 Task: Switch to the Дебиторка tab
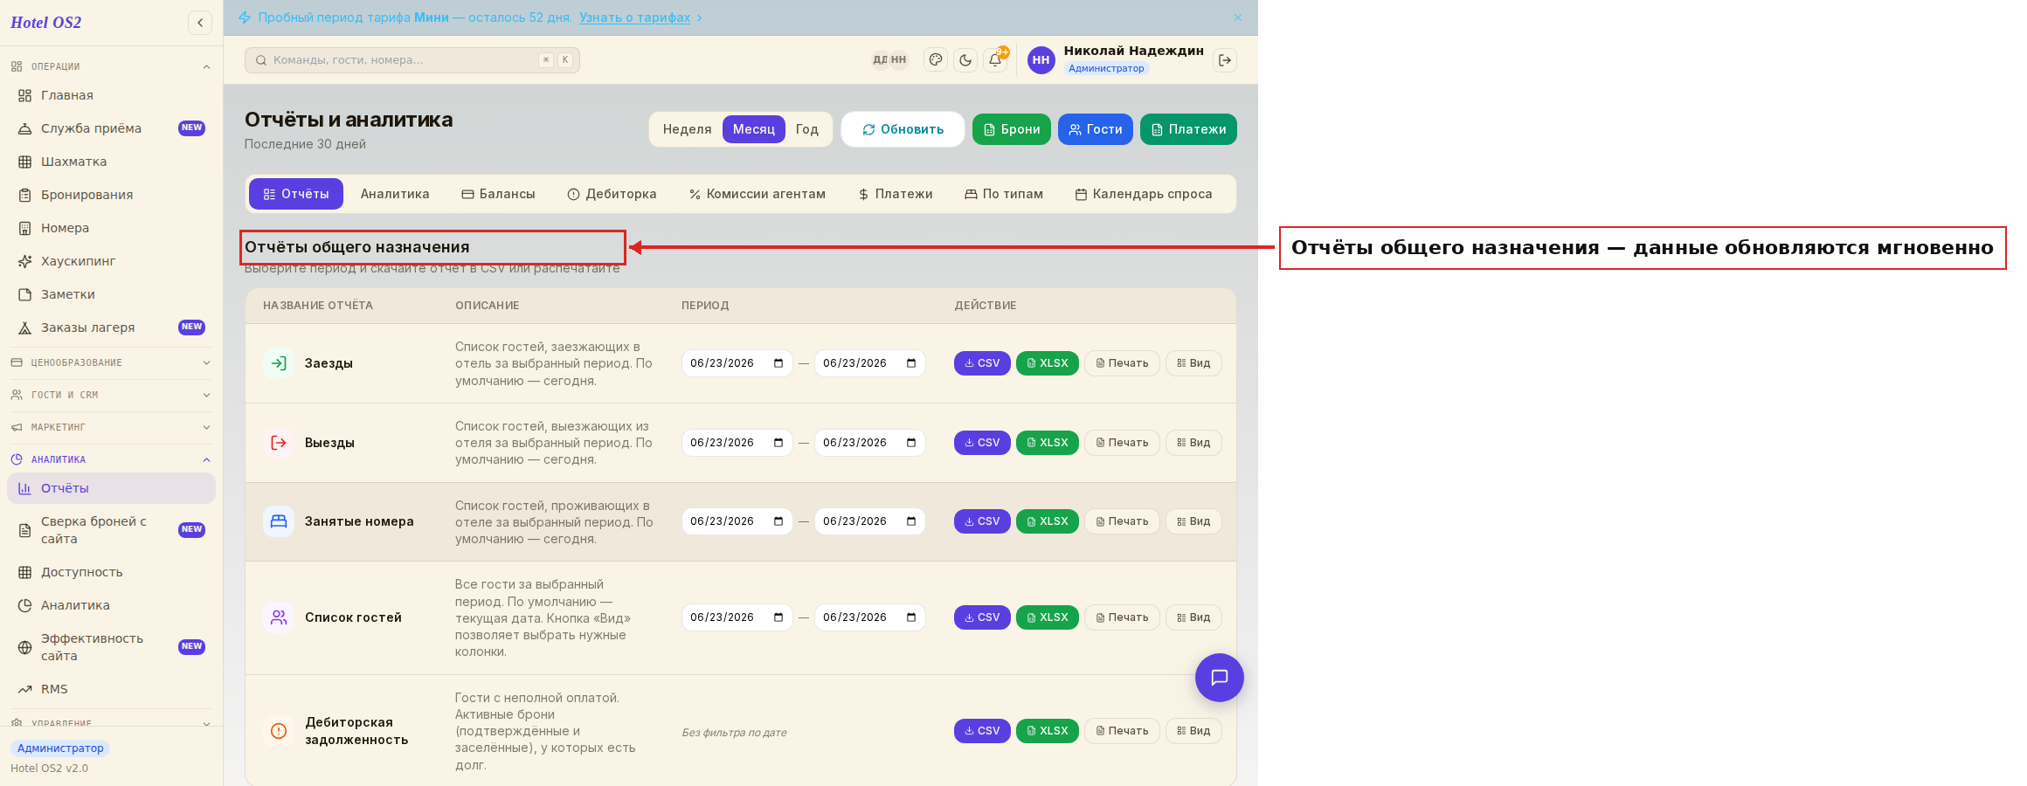612,194
